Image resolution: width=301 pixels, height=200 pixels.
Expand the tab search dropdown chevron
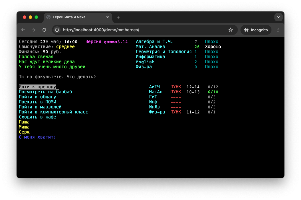click(x=278, y=17)
